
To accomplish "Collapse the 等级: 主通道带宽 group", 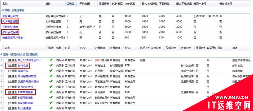I will pyautogui.click(x=2, y=10).
